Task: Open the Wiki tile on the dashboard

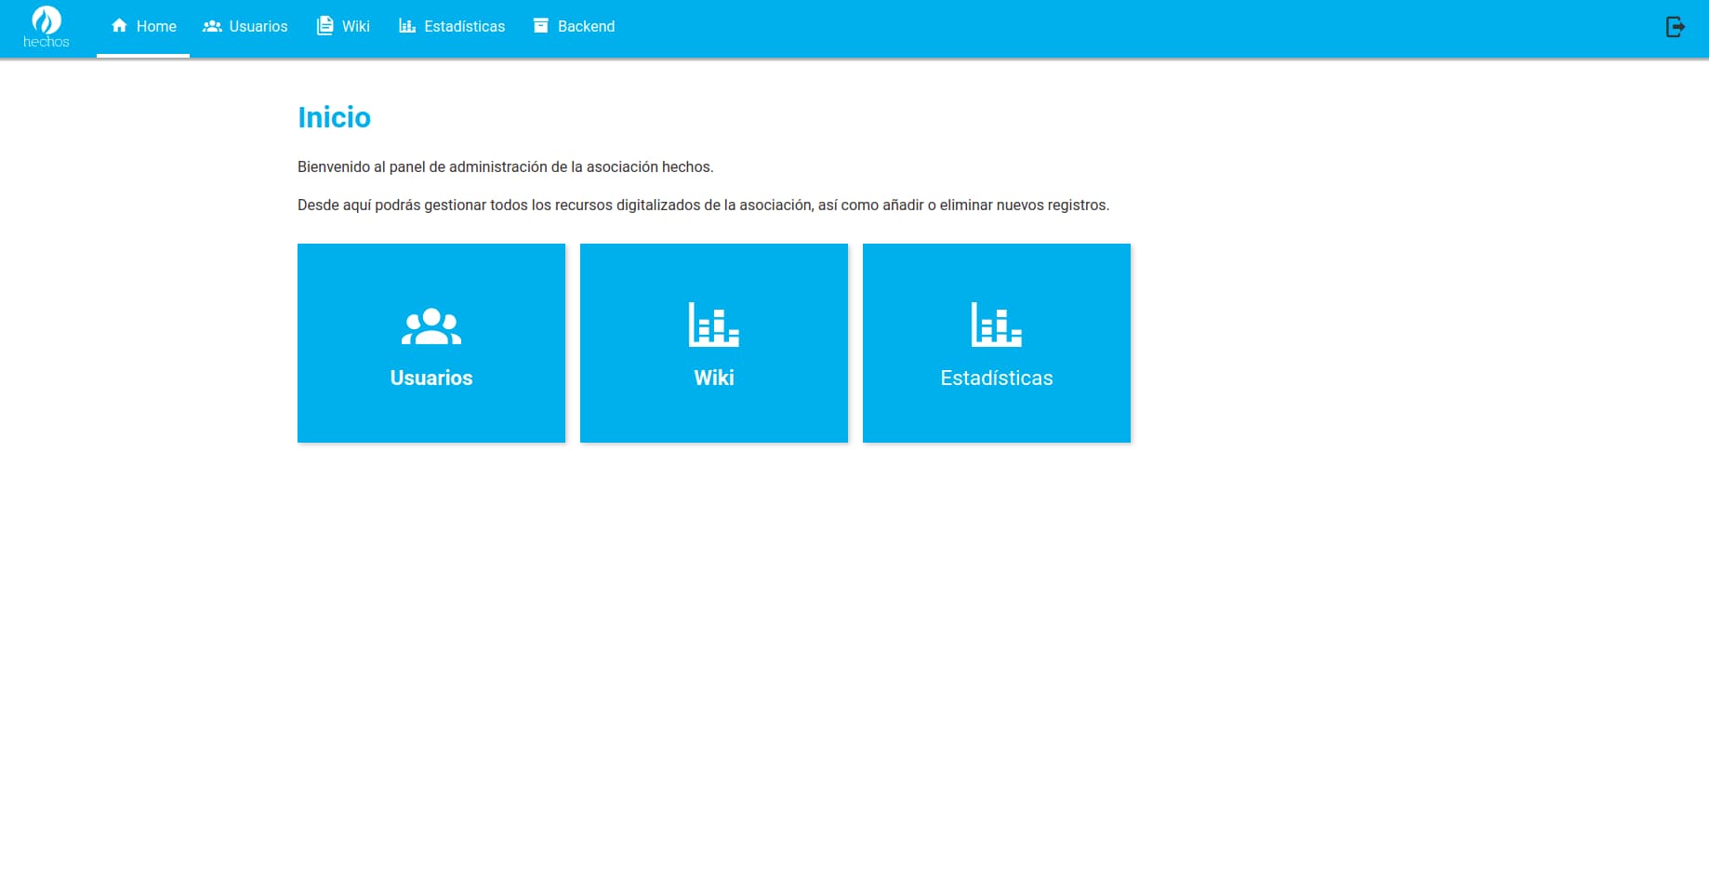Action: pyautogui.click(x=713, y=342)
